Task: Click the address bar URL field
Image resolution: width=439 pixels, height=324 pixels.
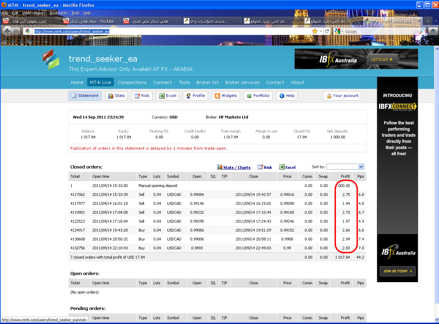Action: (171, 31)
